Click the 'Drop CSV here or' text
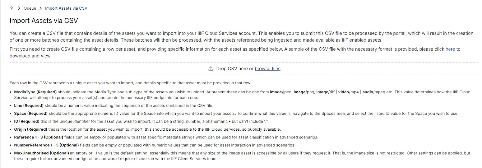482x168 pixels. coord(235,69)
